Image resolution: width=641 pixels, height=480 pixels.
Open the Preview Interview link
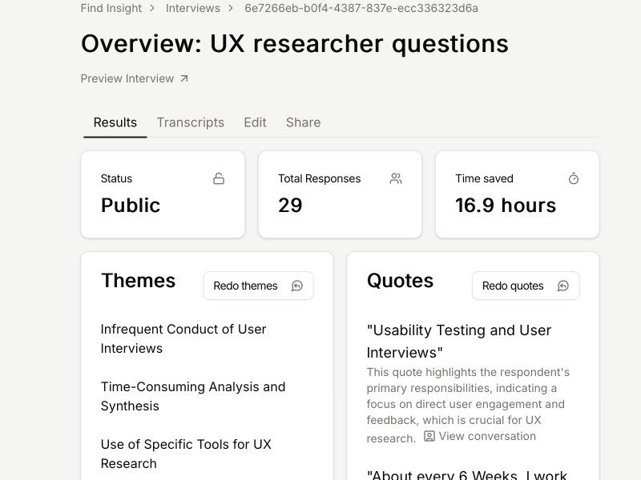(x=127, y=78)
